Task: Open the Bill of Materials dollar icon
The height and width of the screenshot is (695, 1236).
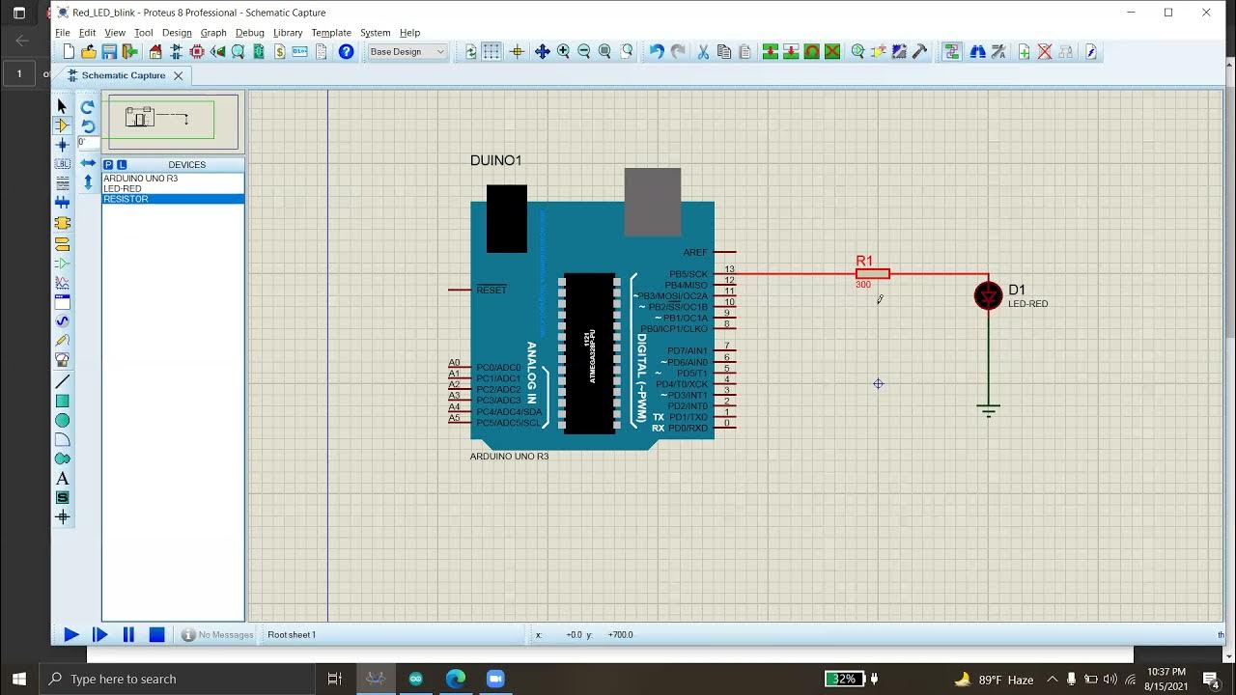Action: click(x=280, y=52)
